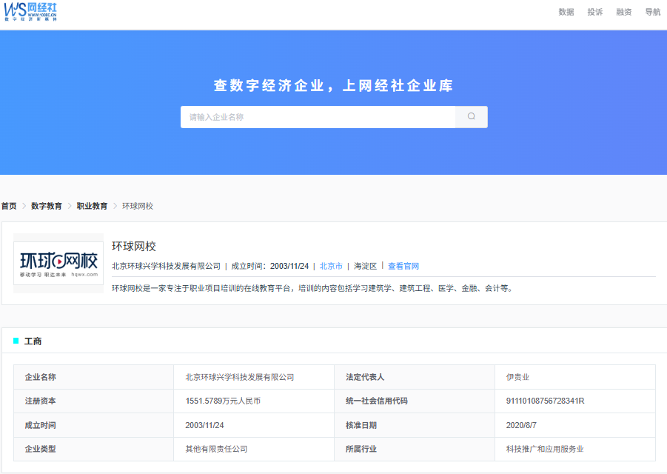
Task: Open 数字教育 breadcrumb link
Action: tap(47, 206)
